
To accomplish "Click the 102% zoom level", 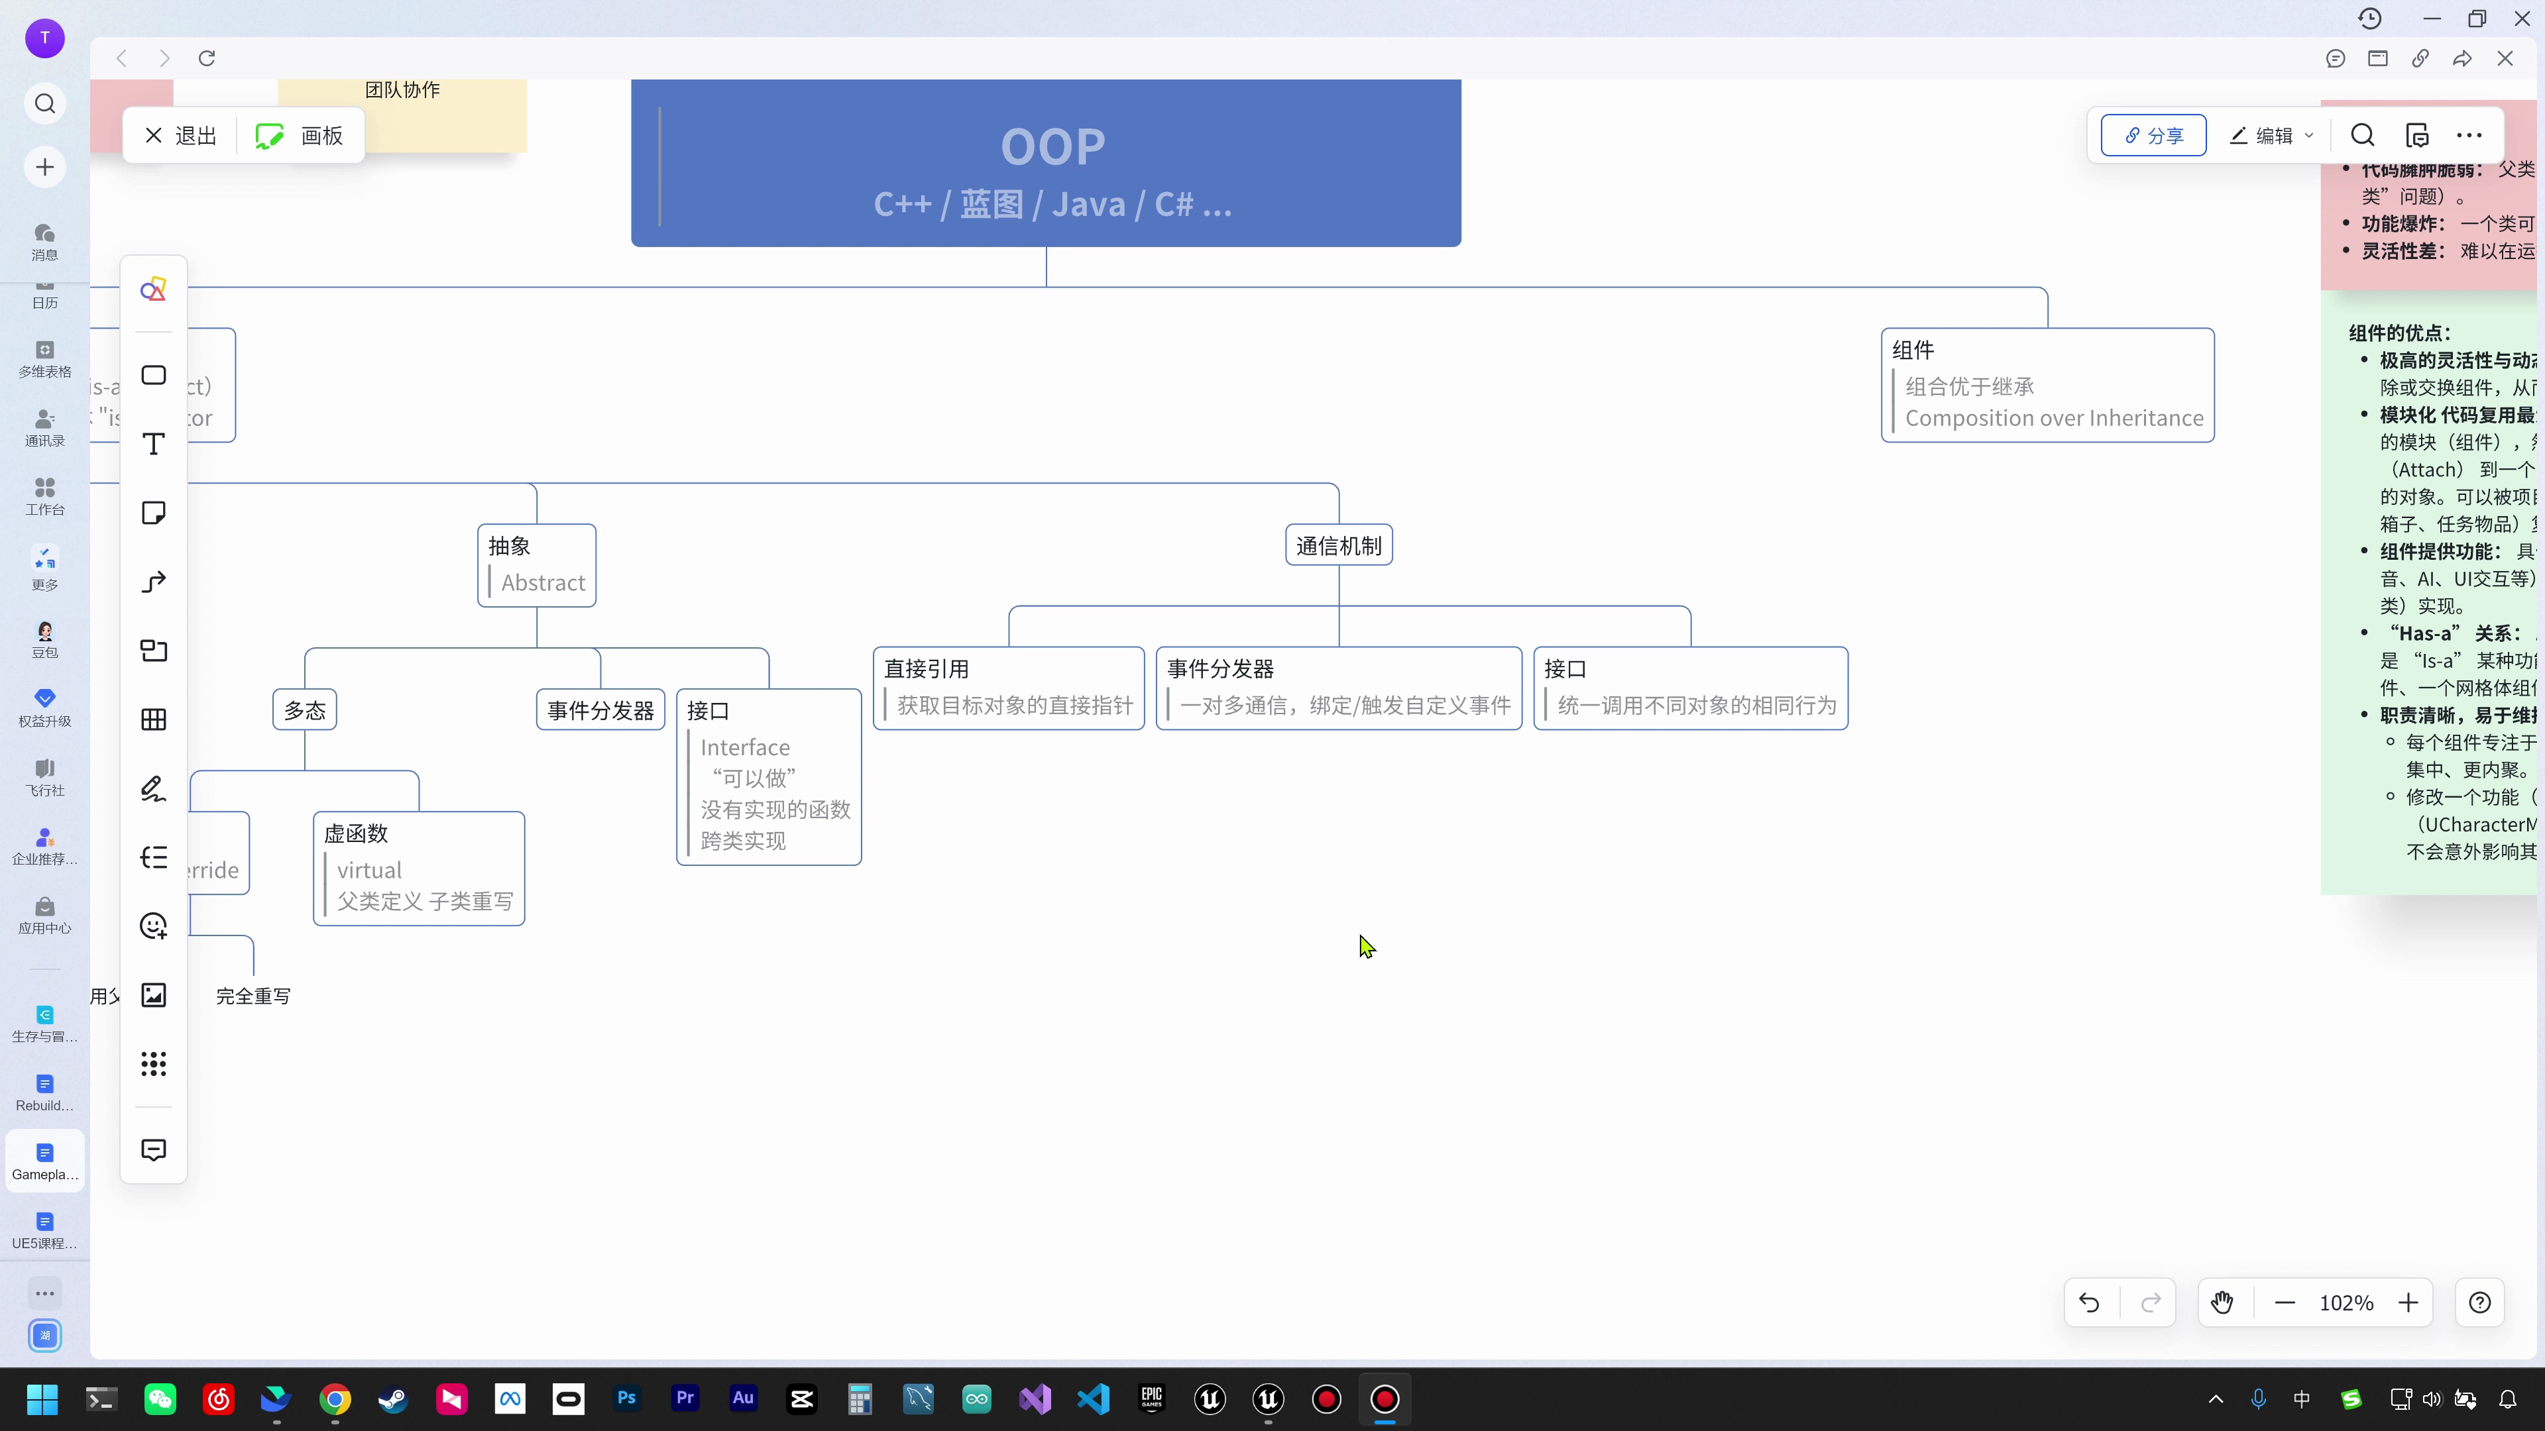I will coord(2346,1302).
